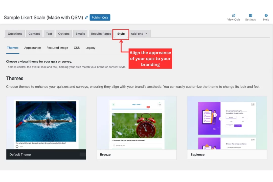Select the active Themes sub-tab

13,48
